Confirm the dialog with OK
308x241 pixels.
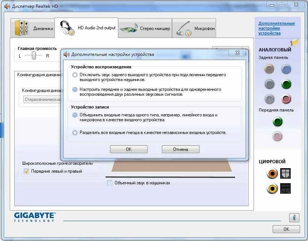point(129,149)
